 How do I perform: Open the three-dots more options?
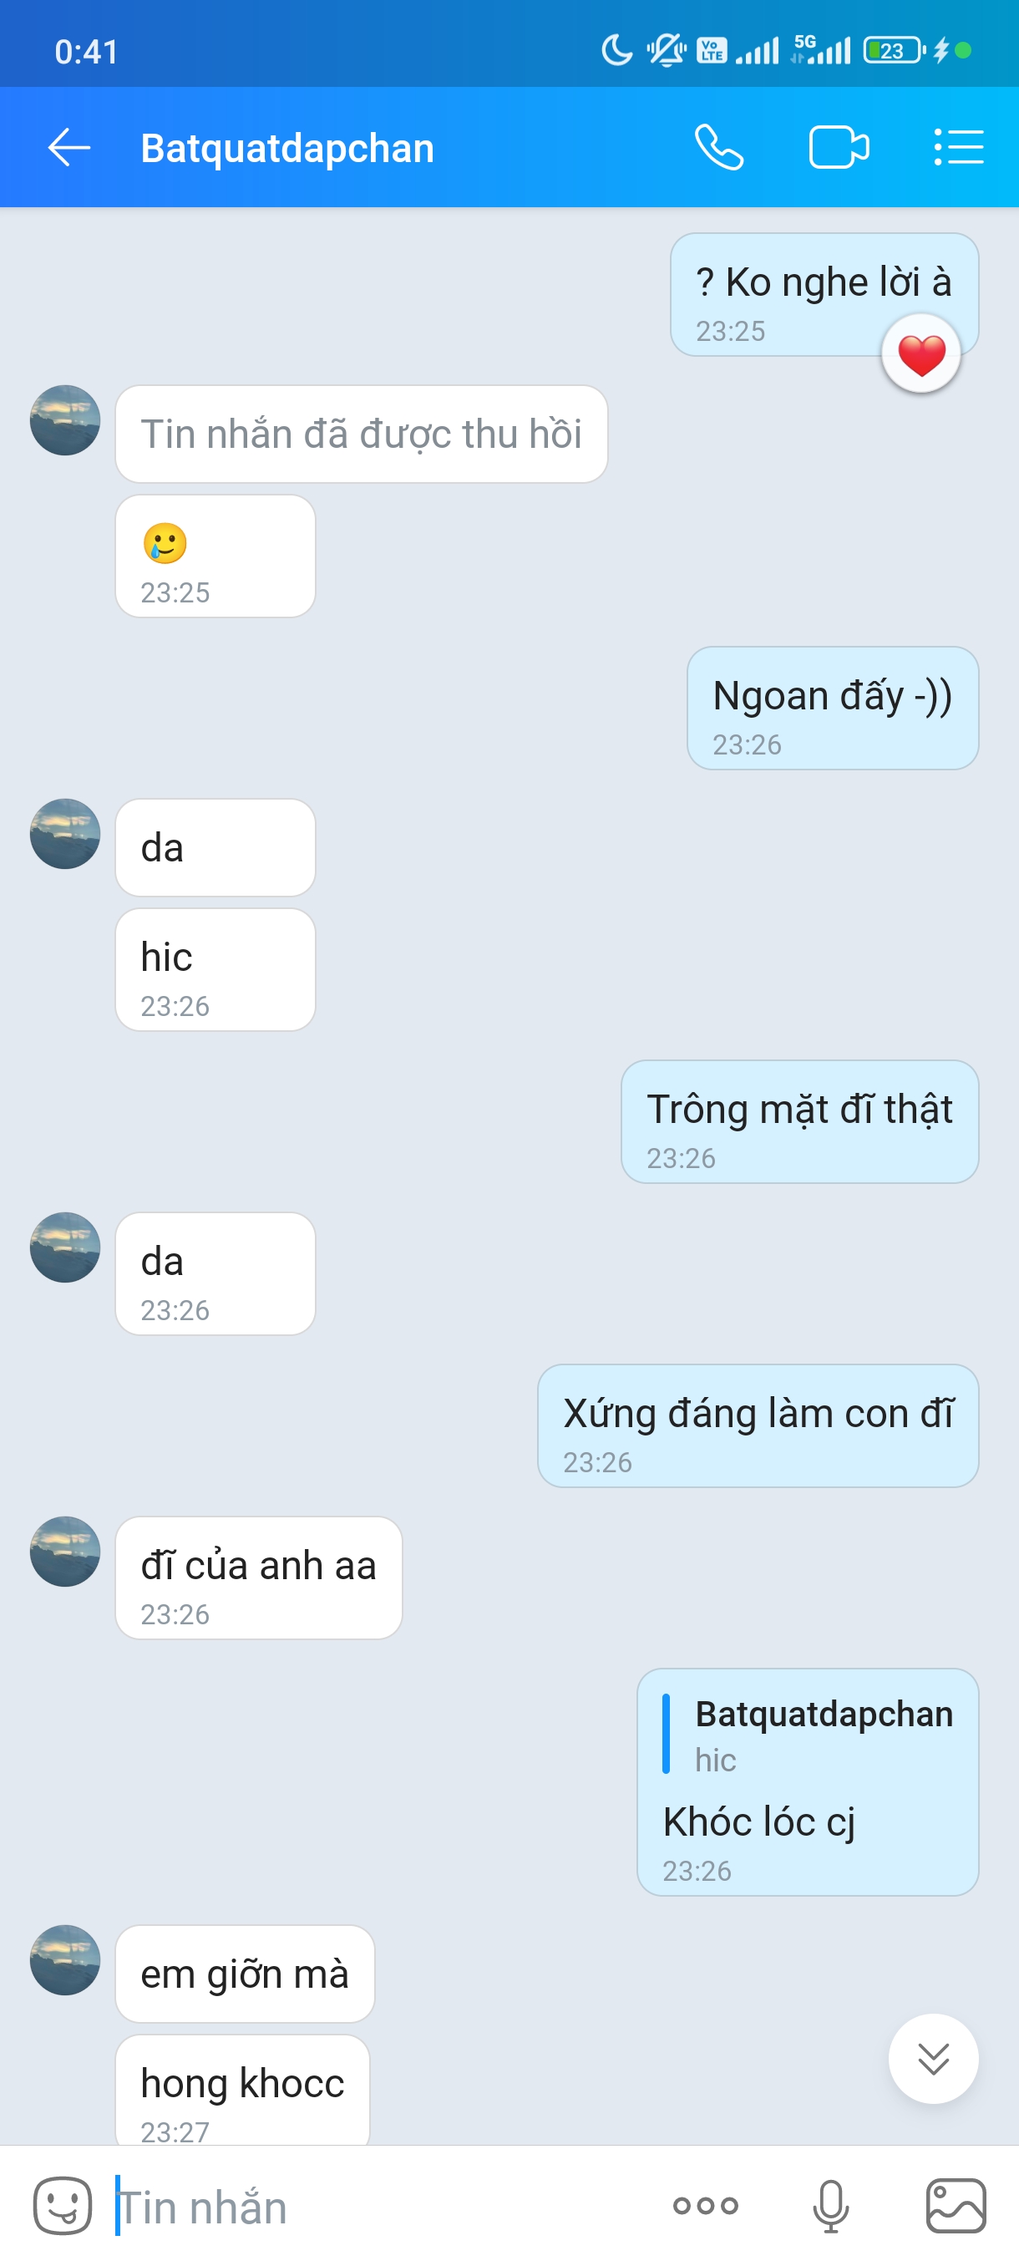pos(705,2205)
